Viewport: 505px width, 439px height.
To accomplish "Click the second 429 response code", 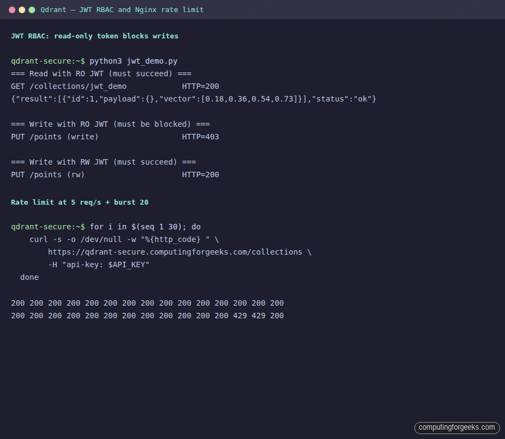I will (259, 316).
